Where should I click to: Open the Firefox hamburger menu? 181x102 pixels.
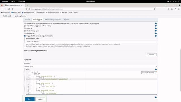tap(179, 9)
